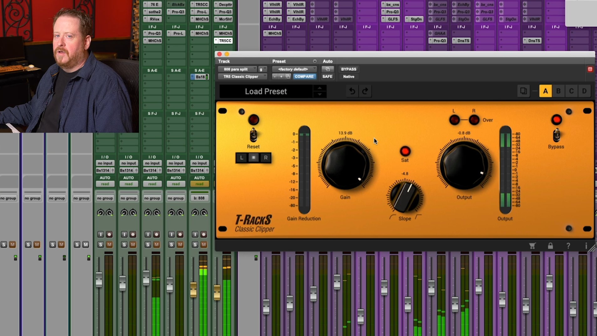Image resolution: width=597 pixels, height=336 pixels.
Task: Click the input enable 'I' button on b: 808 strip
Action: click(195, 234)
